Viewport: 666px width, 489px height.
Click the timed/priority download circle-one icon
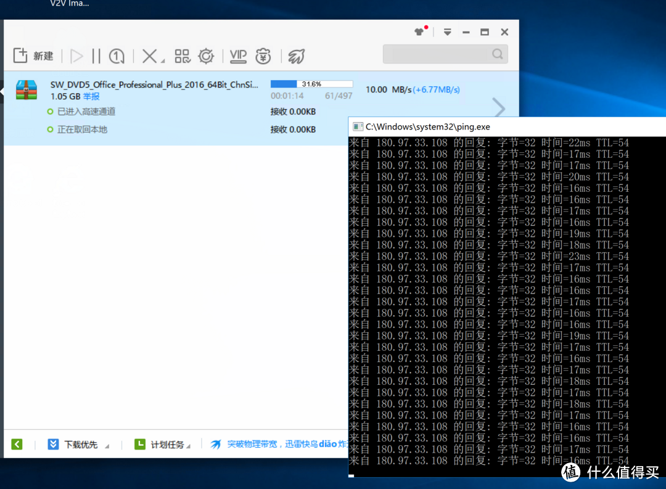click(x=117, y=56)
